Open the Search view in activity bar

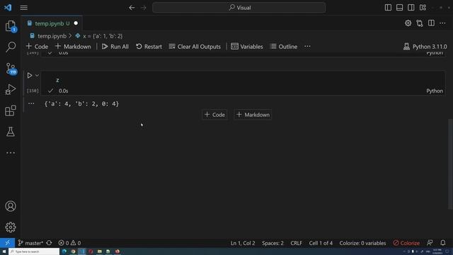click(11, 47)
